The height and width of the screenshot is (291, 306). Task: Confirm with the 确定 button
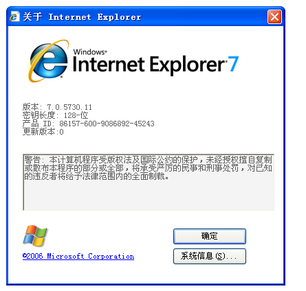point(210,236)
